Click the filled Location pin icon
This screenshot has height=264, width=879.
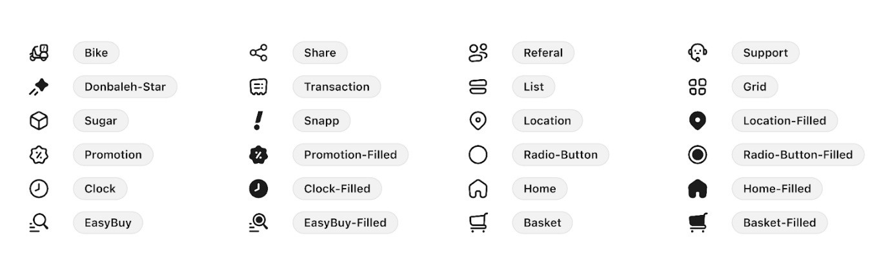click(698, 120)
